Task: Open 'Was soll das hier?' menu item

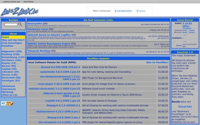Action: (13, 40)
